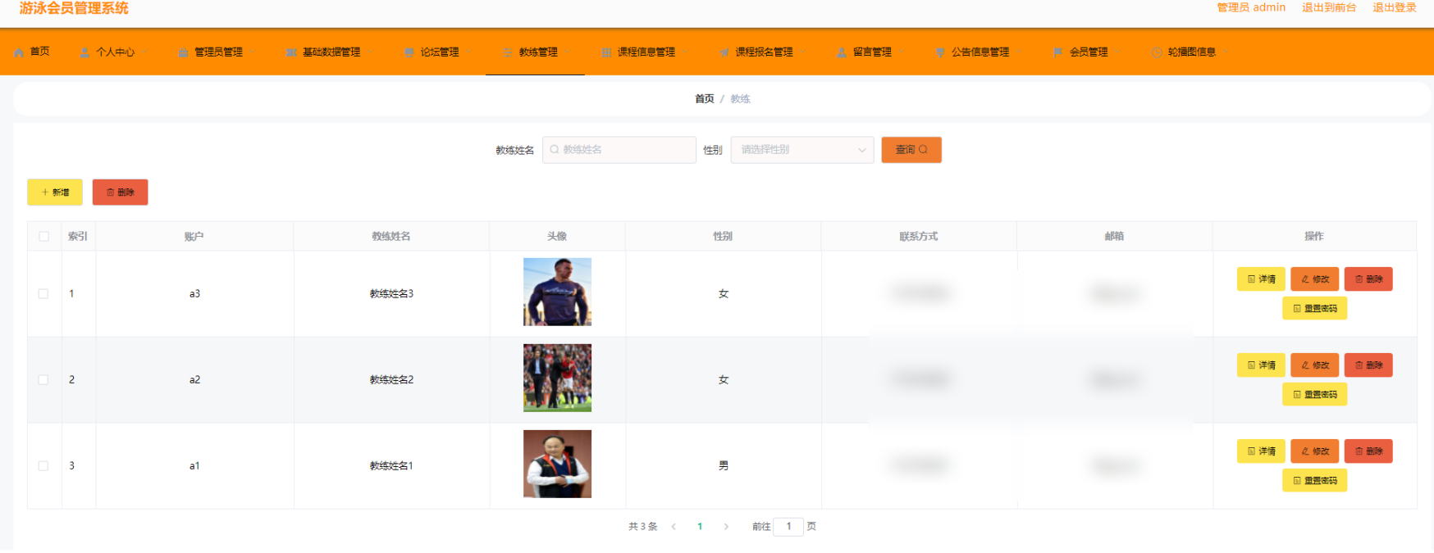
Task: Open the 请选择性别 gender dropdown
Action: [802, 150]
